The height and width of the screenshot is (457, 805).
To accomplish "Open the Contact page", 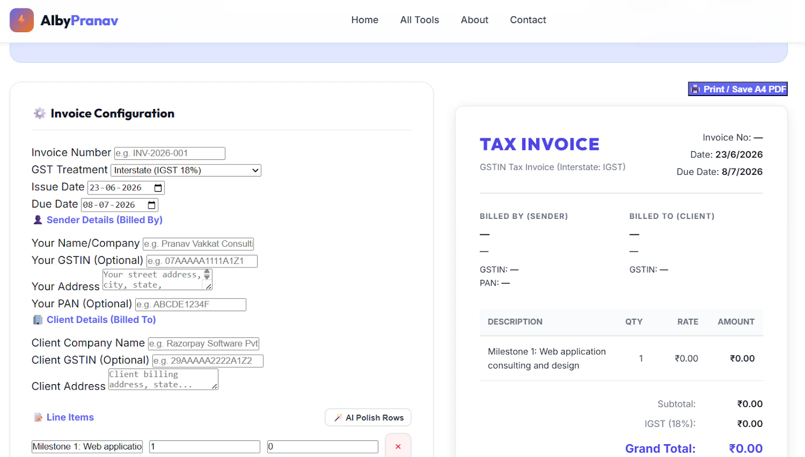I will [x=528, y=20].
